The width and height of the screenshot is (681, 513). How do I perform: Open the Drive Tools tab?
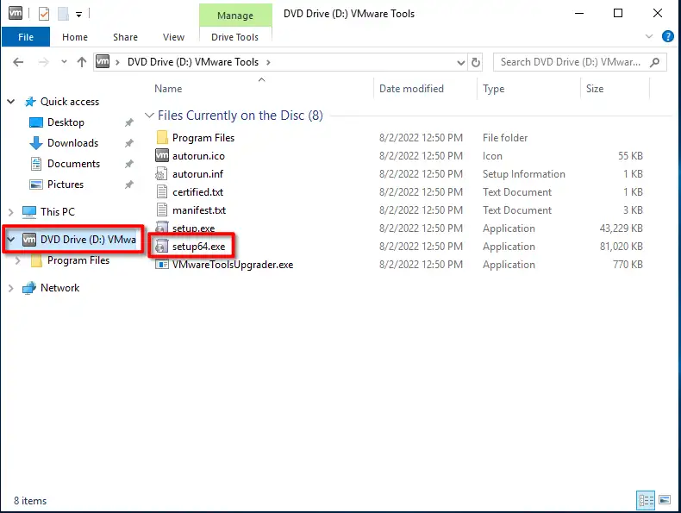tap(235, 37)
